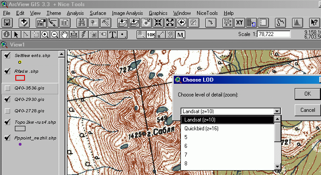Click the Scale input field
This screenshot has height=175, width=321.
point(274,34)
